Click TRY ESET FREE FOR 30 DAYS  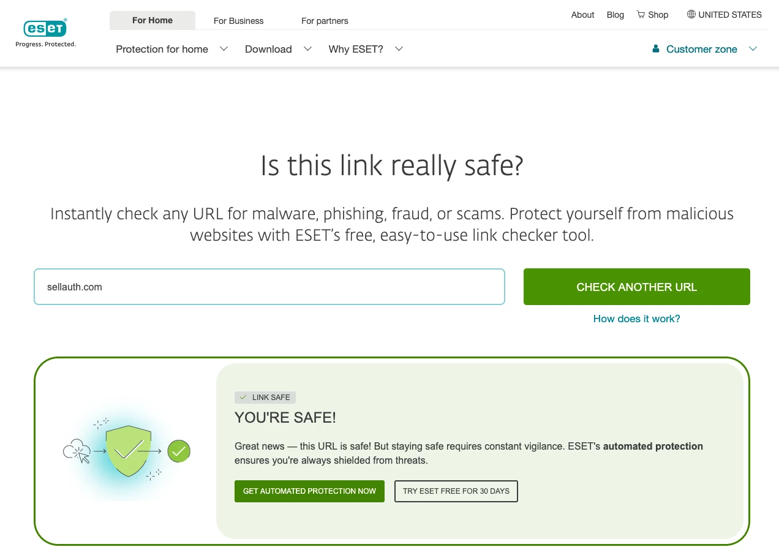(456, 491)
